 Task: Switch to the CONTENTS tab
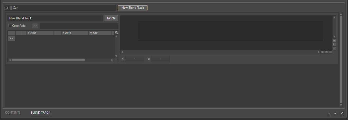[13, 113]
